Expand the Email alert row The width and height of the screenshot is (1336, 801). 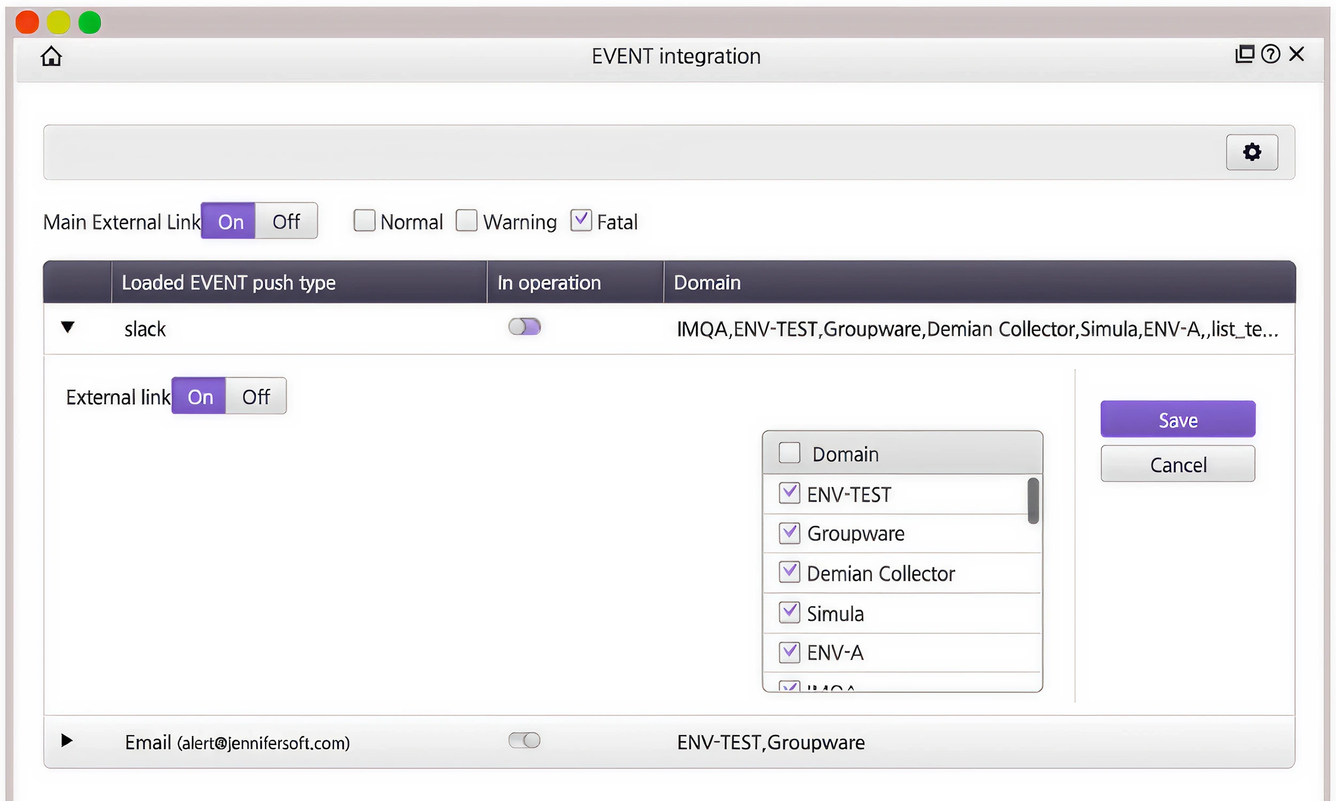pos(67,740)
